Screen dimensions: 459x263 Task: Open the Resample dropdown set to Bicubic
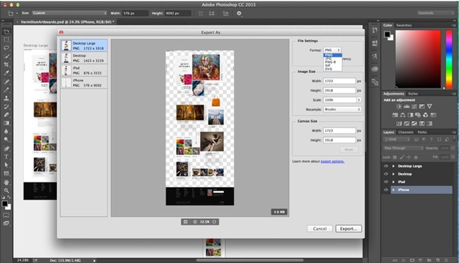click(x=342, y=109)
